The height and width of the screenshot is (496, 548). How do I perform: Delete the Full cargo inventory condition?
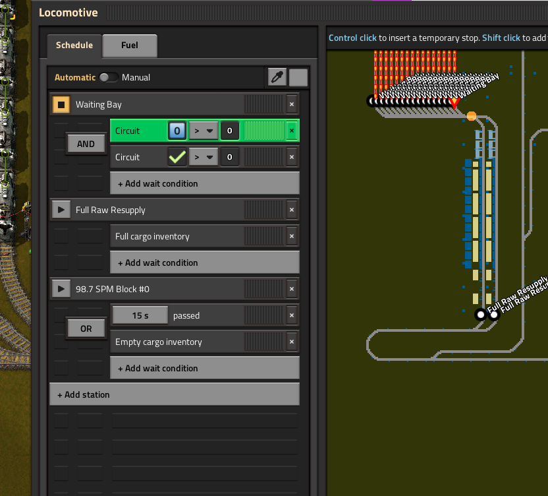click(292, 236)
